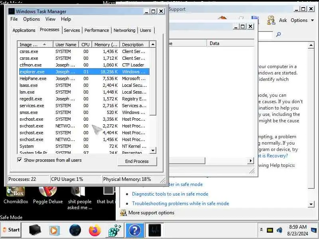
Task: Switch to the Networking tab
Action: 124,30
